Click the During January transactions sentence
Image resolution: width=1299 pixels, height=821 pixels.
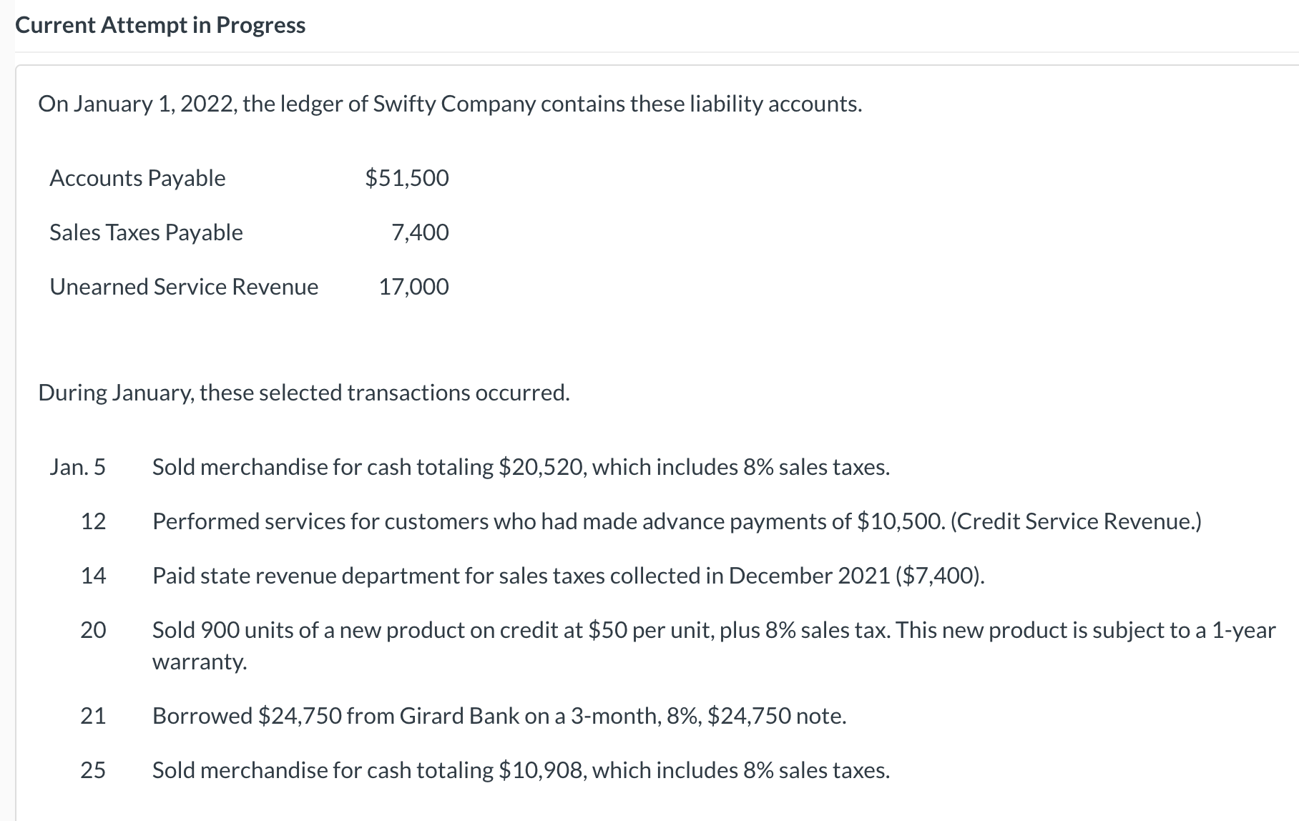tap(304, 393)
